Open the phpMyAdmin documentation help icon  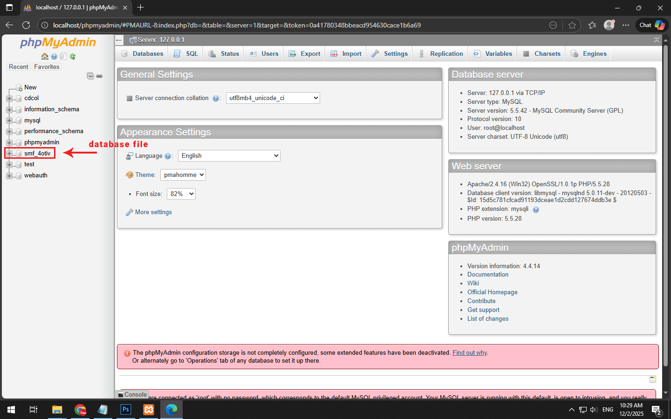[54, 56]
